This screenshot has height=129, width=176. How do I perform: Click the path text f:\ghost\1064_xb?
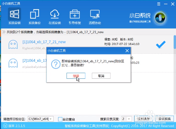[34, 48]
